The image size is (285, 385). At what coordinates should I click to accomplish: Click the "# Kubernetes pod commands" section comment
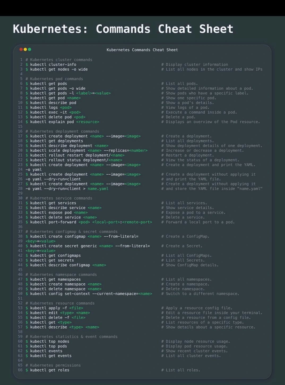(x=54, y=79)
